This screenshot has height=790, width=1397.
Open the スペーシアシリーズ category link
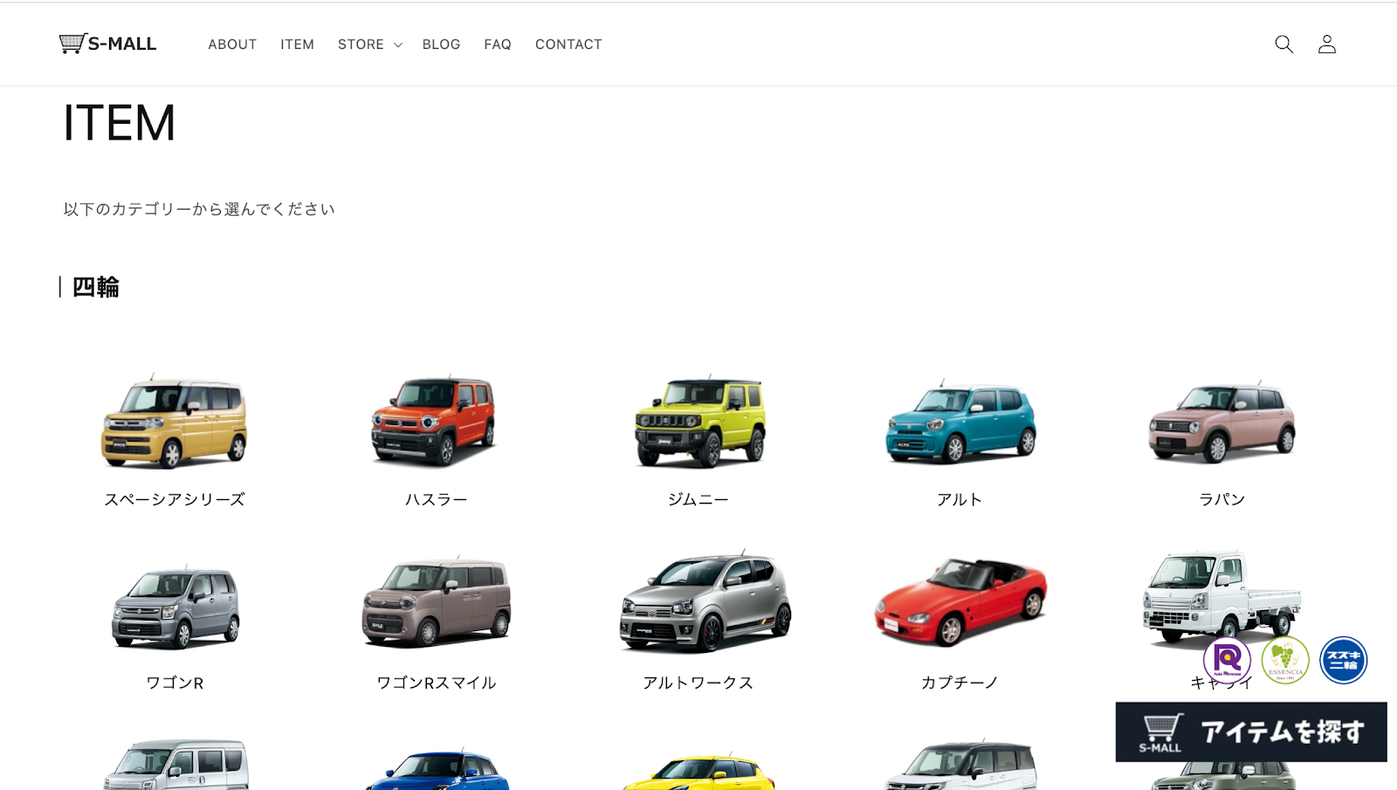pos(175,499)
